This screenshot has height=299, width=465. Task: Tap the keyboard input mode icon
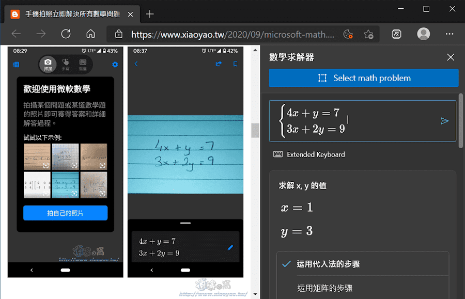coord(83,65)
